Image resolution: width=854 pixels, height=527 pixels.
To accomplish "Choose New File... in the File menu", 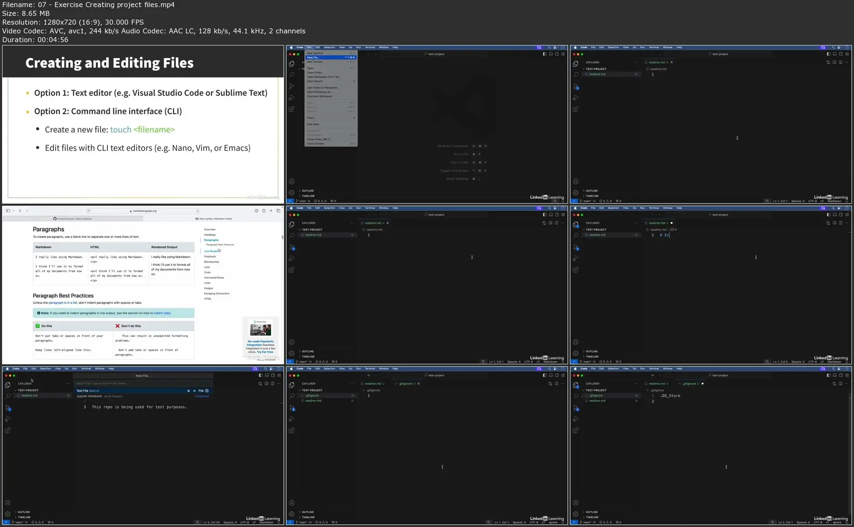I will (x=331, y=58).
